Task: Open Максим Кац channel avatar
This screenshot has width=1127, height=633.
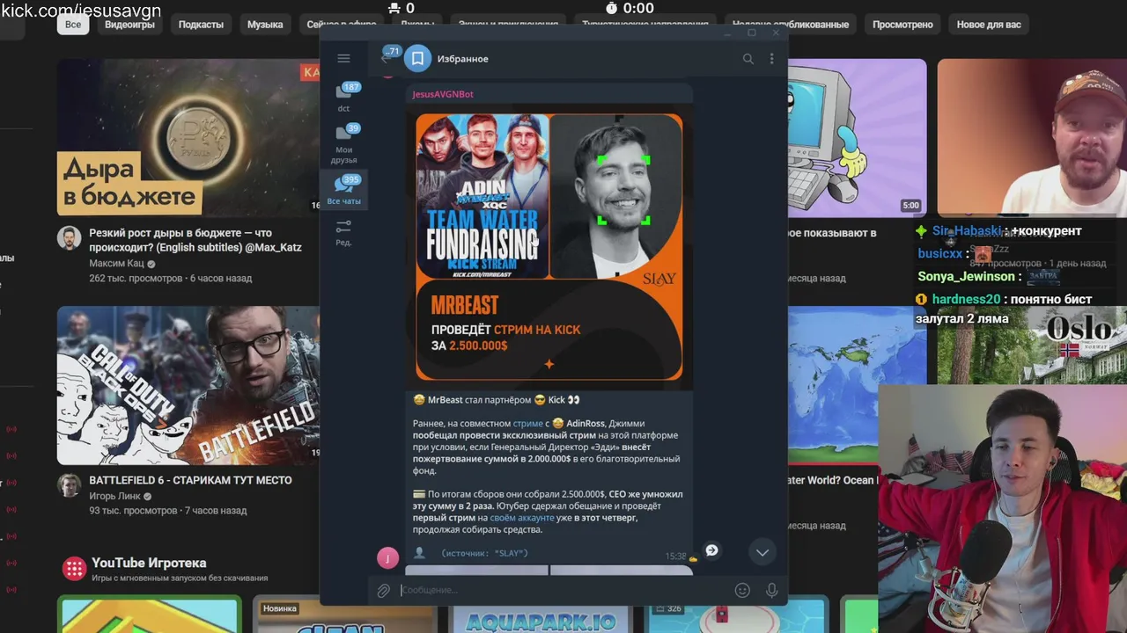Action: pos(70,238)
